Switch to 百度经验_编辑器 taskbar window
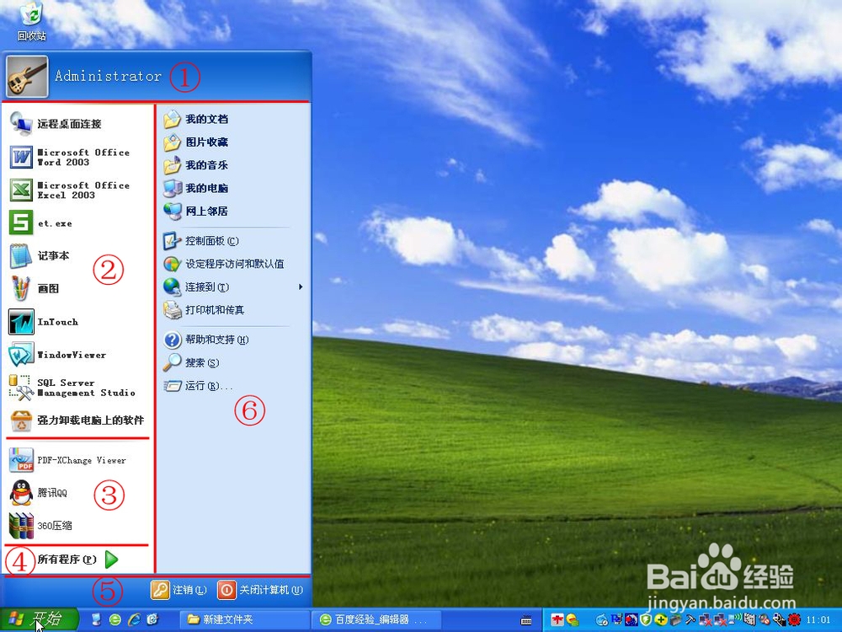Viewport: 842px width, 632px height. [x=378, y=619]
